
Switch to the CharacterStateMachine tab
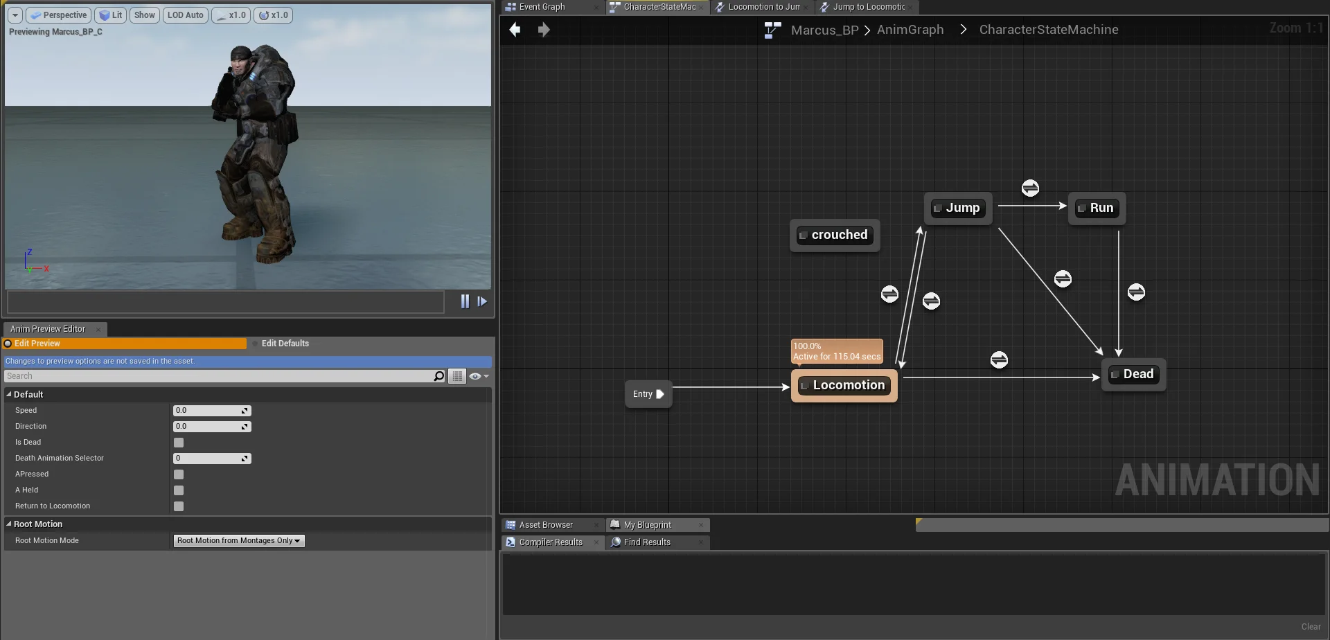[659, 7]
